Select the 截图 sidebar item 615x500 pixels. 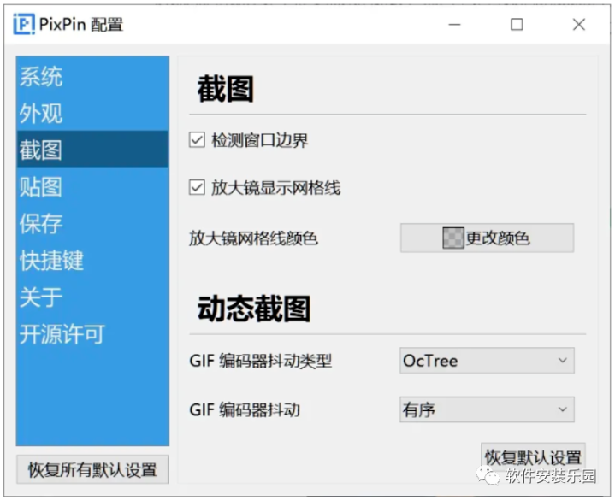coord(92,150)
